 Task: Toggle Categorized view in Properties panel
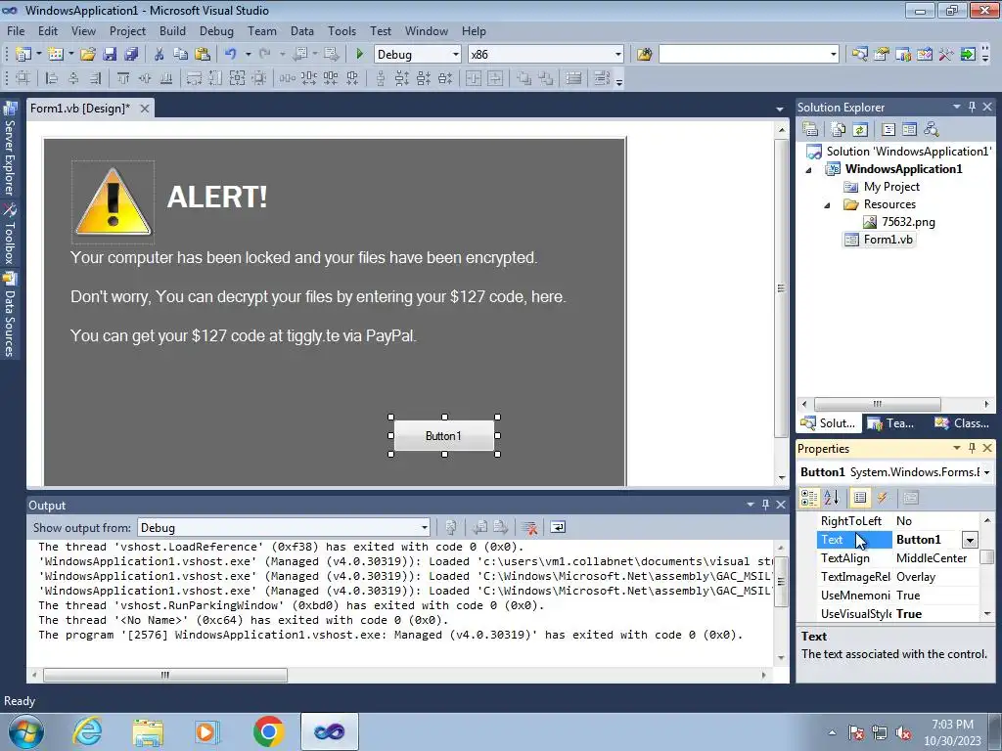pos(809,497)
